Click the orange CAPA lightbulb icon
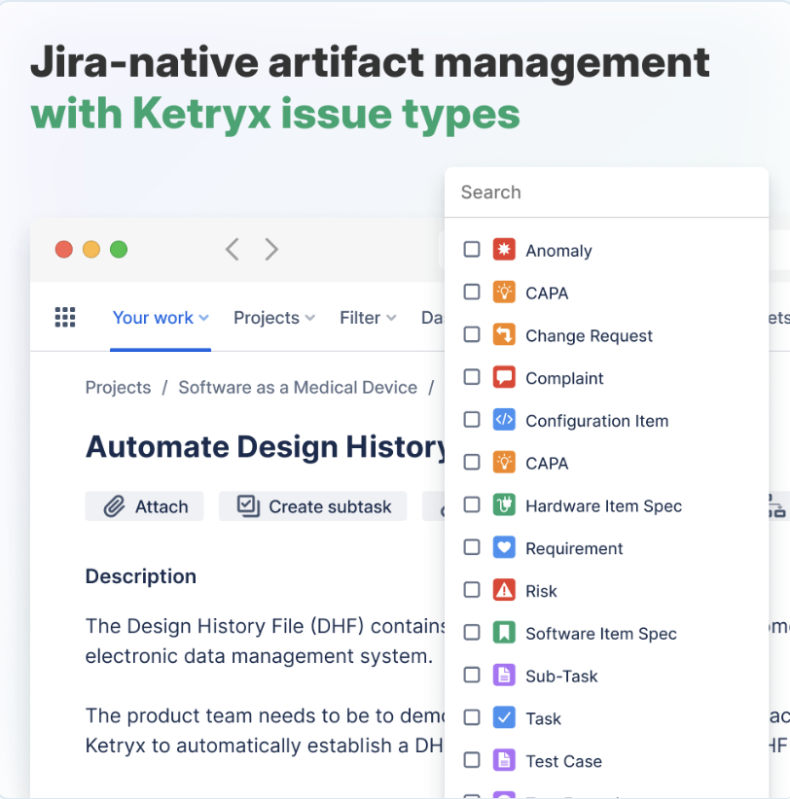This screenshot has height=799, width=790. point(503,293)
